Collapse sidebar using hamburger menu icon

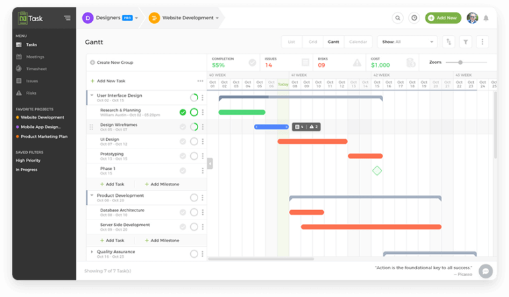click(x=67, y=18)
